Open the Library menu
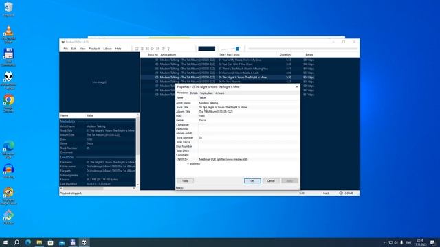Image resolution: width=440 pixels, height=247 pixels. (108, 49)
